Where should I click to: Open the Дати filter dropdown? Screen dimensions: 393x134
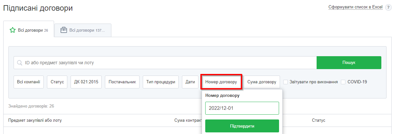(190, 82)
